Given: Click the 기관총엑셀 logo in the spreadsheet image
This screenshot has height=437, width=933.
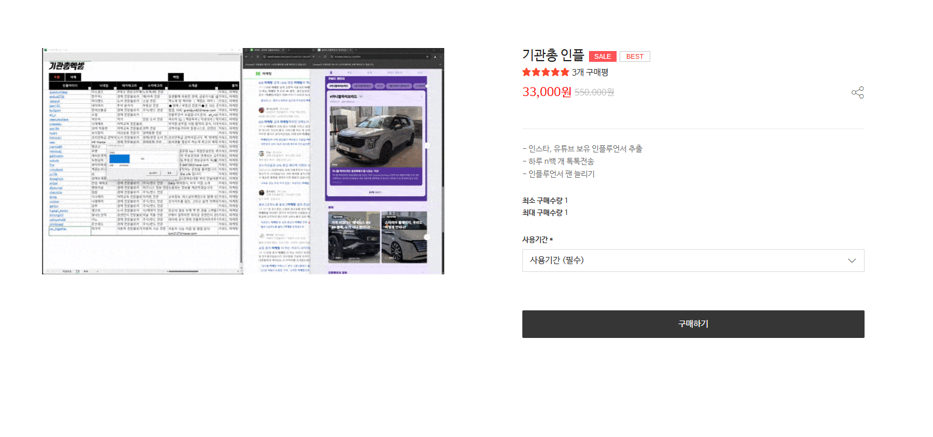Looking at the screenshot, I should [66, 65].
